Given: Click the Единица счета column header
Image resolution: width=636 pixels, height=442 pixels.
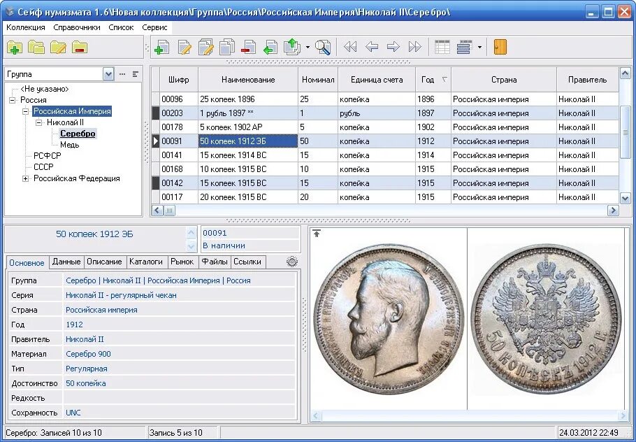Looking at the screenshot, I should (x=377, y=80).
